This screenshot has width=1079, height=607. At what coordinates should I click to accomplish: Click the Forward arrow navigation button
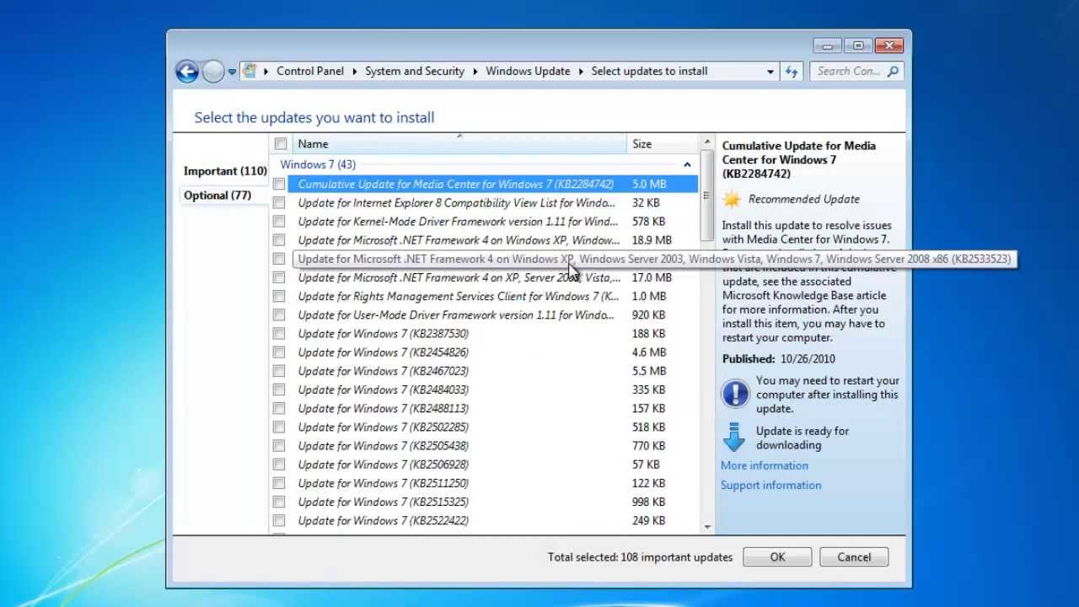[213, 72]
